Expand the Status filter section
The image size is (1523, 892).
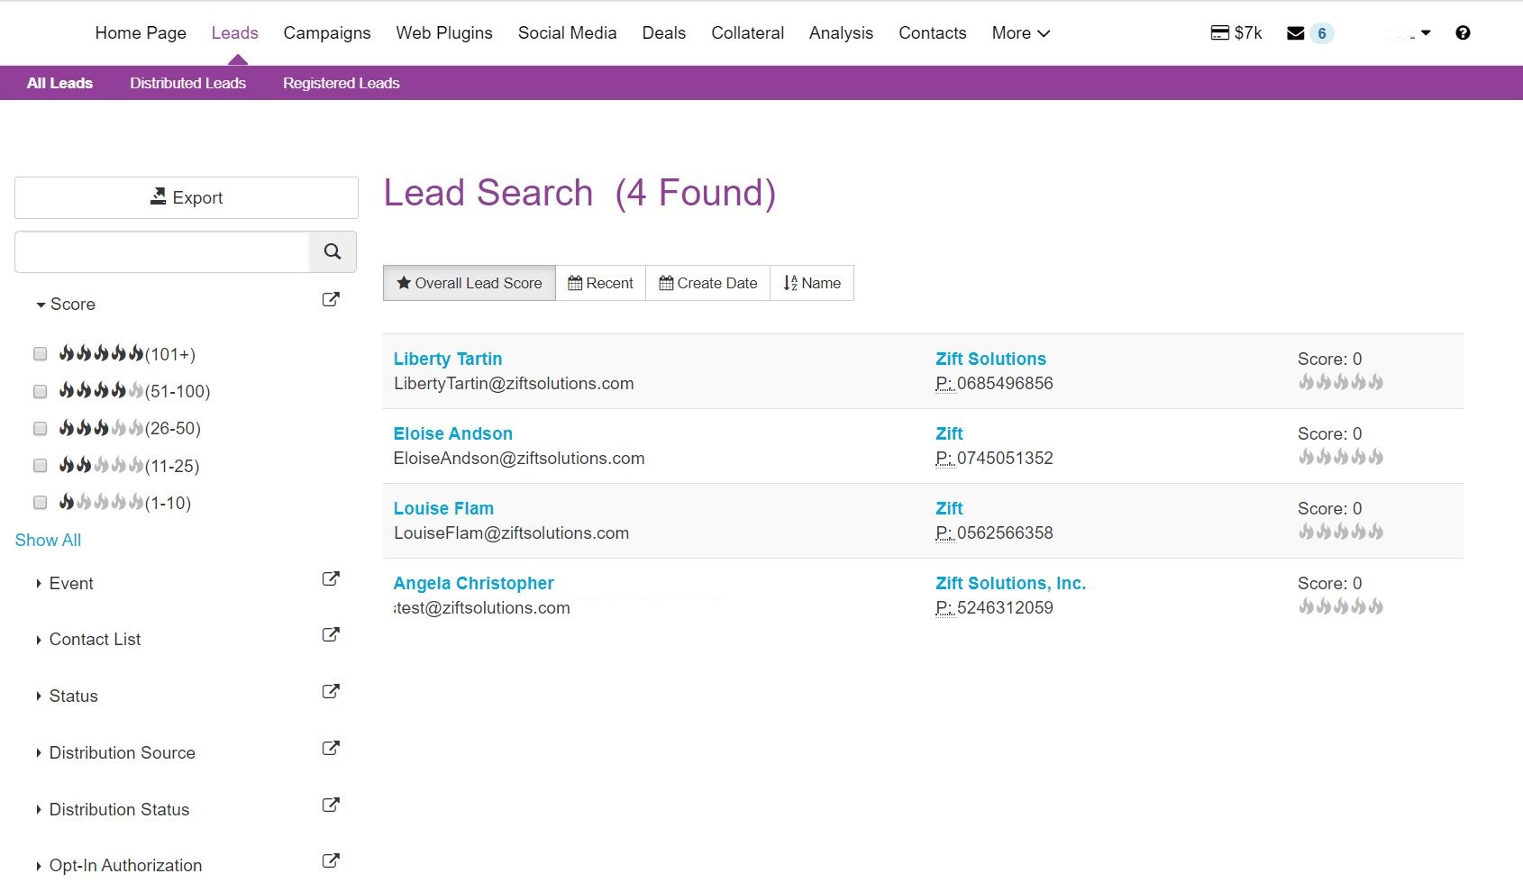pyautogui.click(x=72, y=696)
